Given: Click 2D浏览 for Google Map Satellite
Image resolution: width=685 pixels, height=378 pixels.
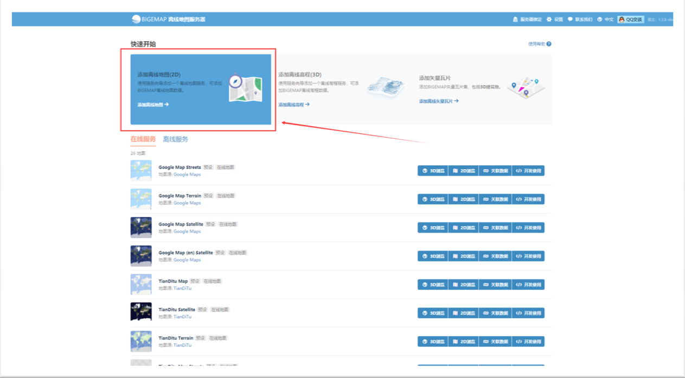Looking at the screenshot, I should [x=463, y=228].
